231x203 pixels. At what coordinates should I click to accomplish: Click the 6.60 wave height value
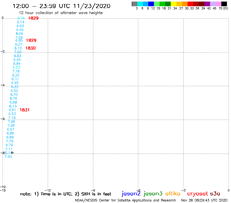tap(20, 30)
